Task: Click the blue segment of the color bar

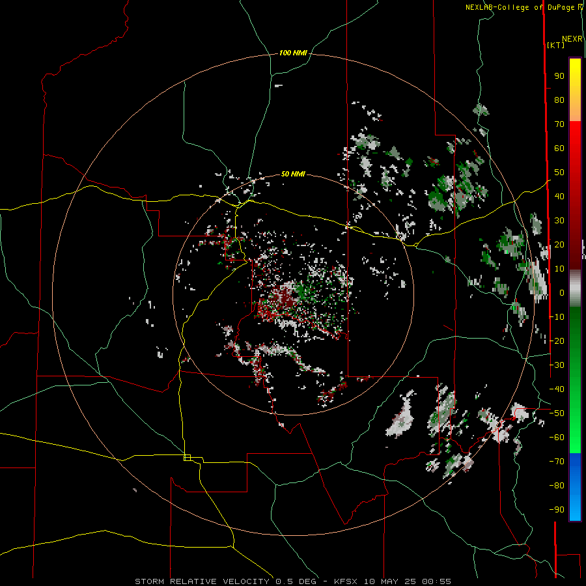Action: [575, 486]
